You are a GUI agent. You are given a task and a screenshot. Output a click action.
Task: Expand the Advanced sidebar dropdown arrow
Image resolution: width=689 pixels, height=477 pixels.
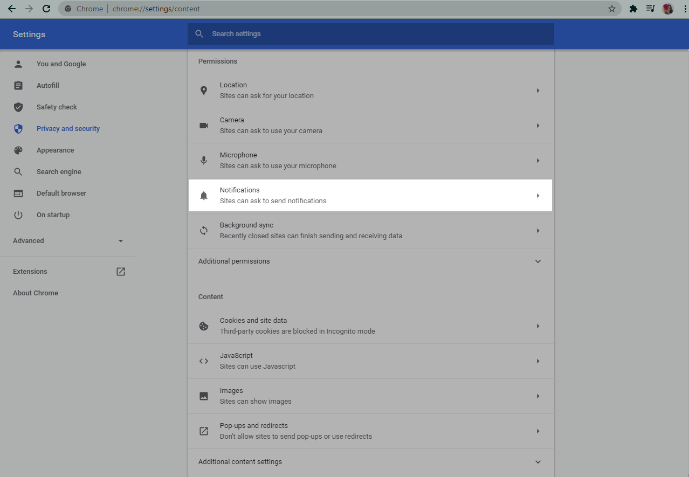click(121, 241)
